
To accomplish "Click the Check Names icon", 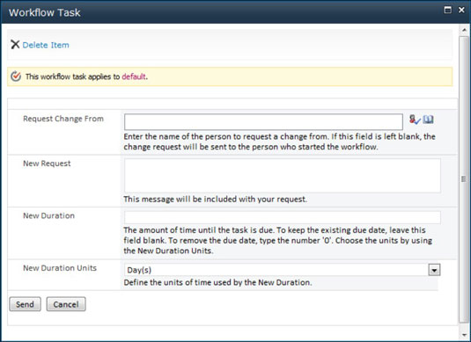I will tap(415, 120).
